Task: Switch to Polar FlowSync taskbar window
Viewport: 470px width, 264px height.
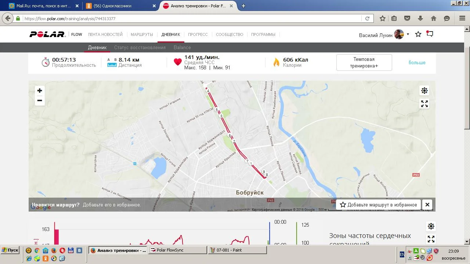Action: (178, 250)
